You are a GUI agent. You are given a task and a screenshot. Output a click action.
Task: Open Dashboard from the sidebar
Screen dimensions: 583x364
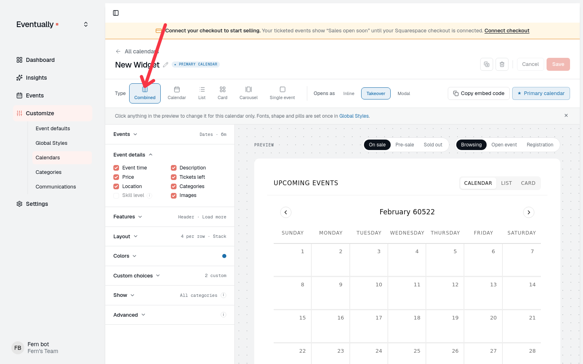[53, 60]
